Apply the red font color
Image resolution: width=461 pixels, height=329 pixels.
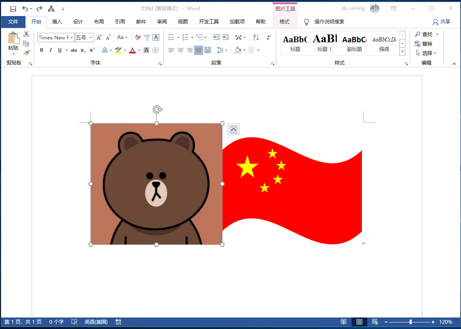[x=132, y=50]
